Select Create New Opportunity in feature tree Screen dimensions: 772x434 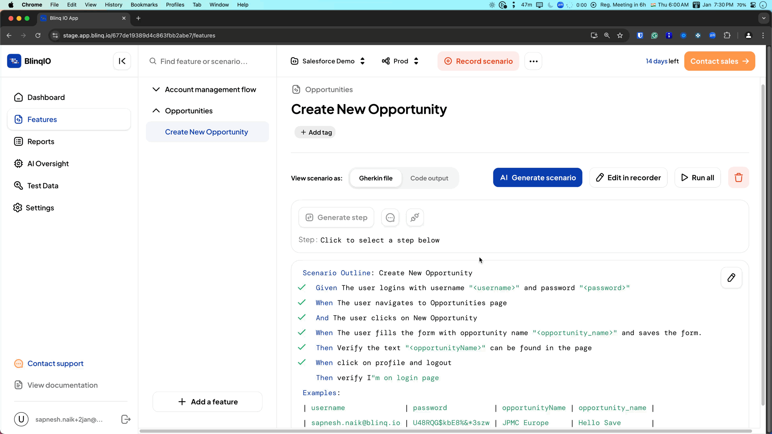pos(207,132)
